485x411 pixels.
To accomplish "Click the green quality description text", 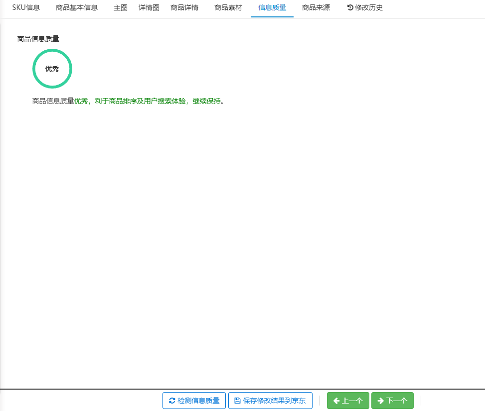I will point(149,101).
